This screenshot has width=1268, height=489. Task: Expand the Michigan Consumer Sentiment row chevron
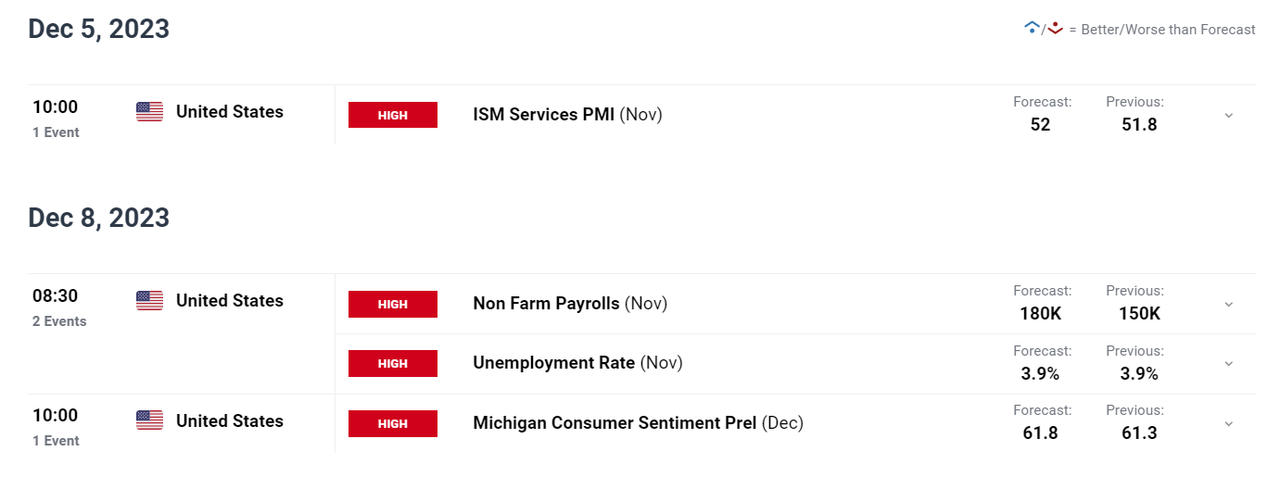pyautogui.click(x=1228, y=424)
